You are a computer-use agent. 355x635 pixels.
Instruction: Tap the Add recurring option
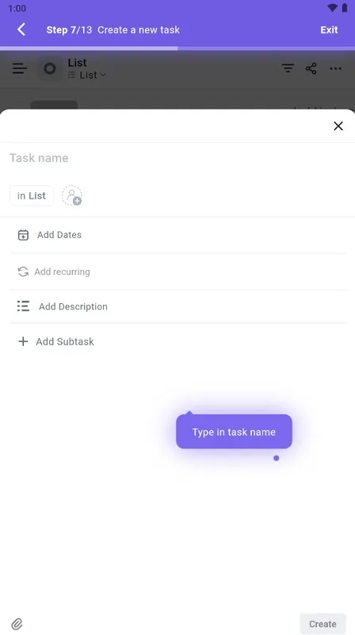point(177,271)
